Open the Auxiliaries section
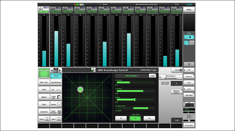This screenshot has width=235, height=131. (x=44, y=112)
